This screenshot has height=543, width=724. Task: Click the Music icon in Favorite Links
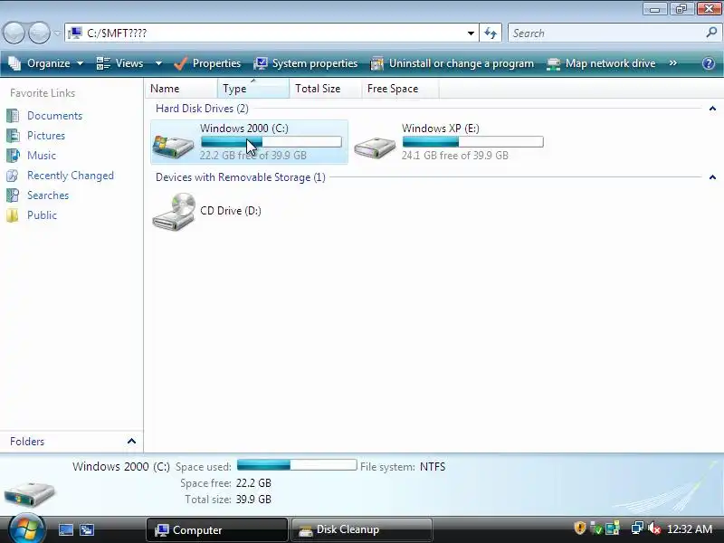pos(13,156)
